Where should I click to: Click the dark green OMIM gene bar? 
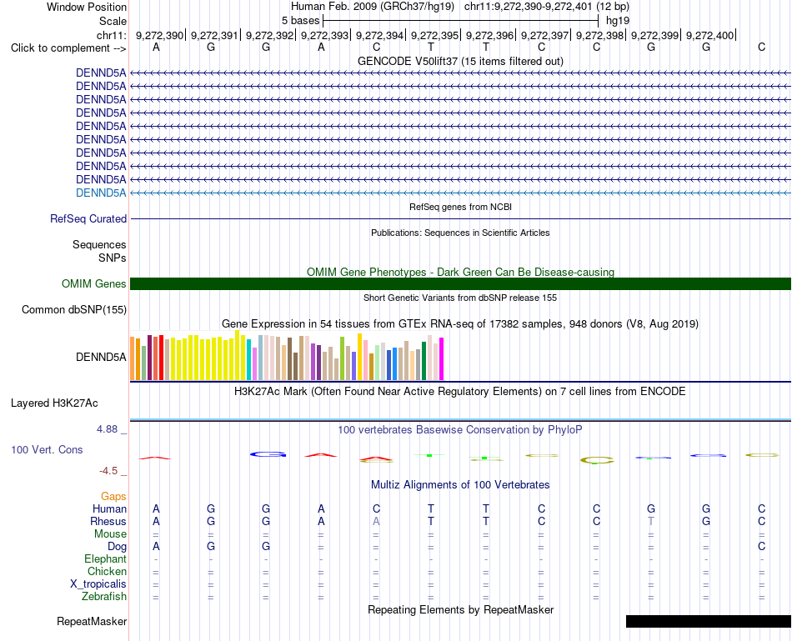(460, 284)
